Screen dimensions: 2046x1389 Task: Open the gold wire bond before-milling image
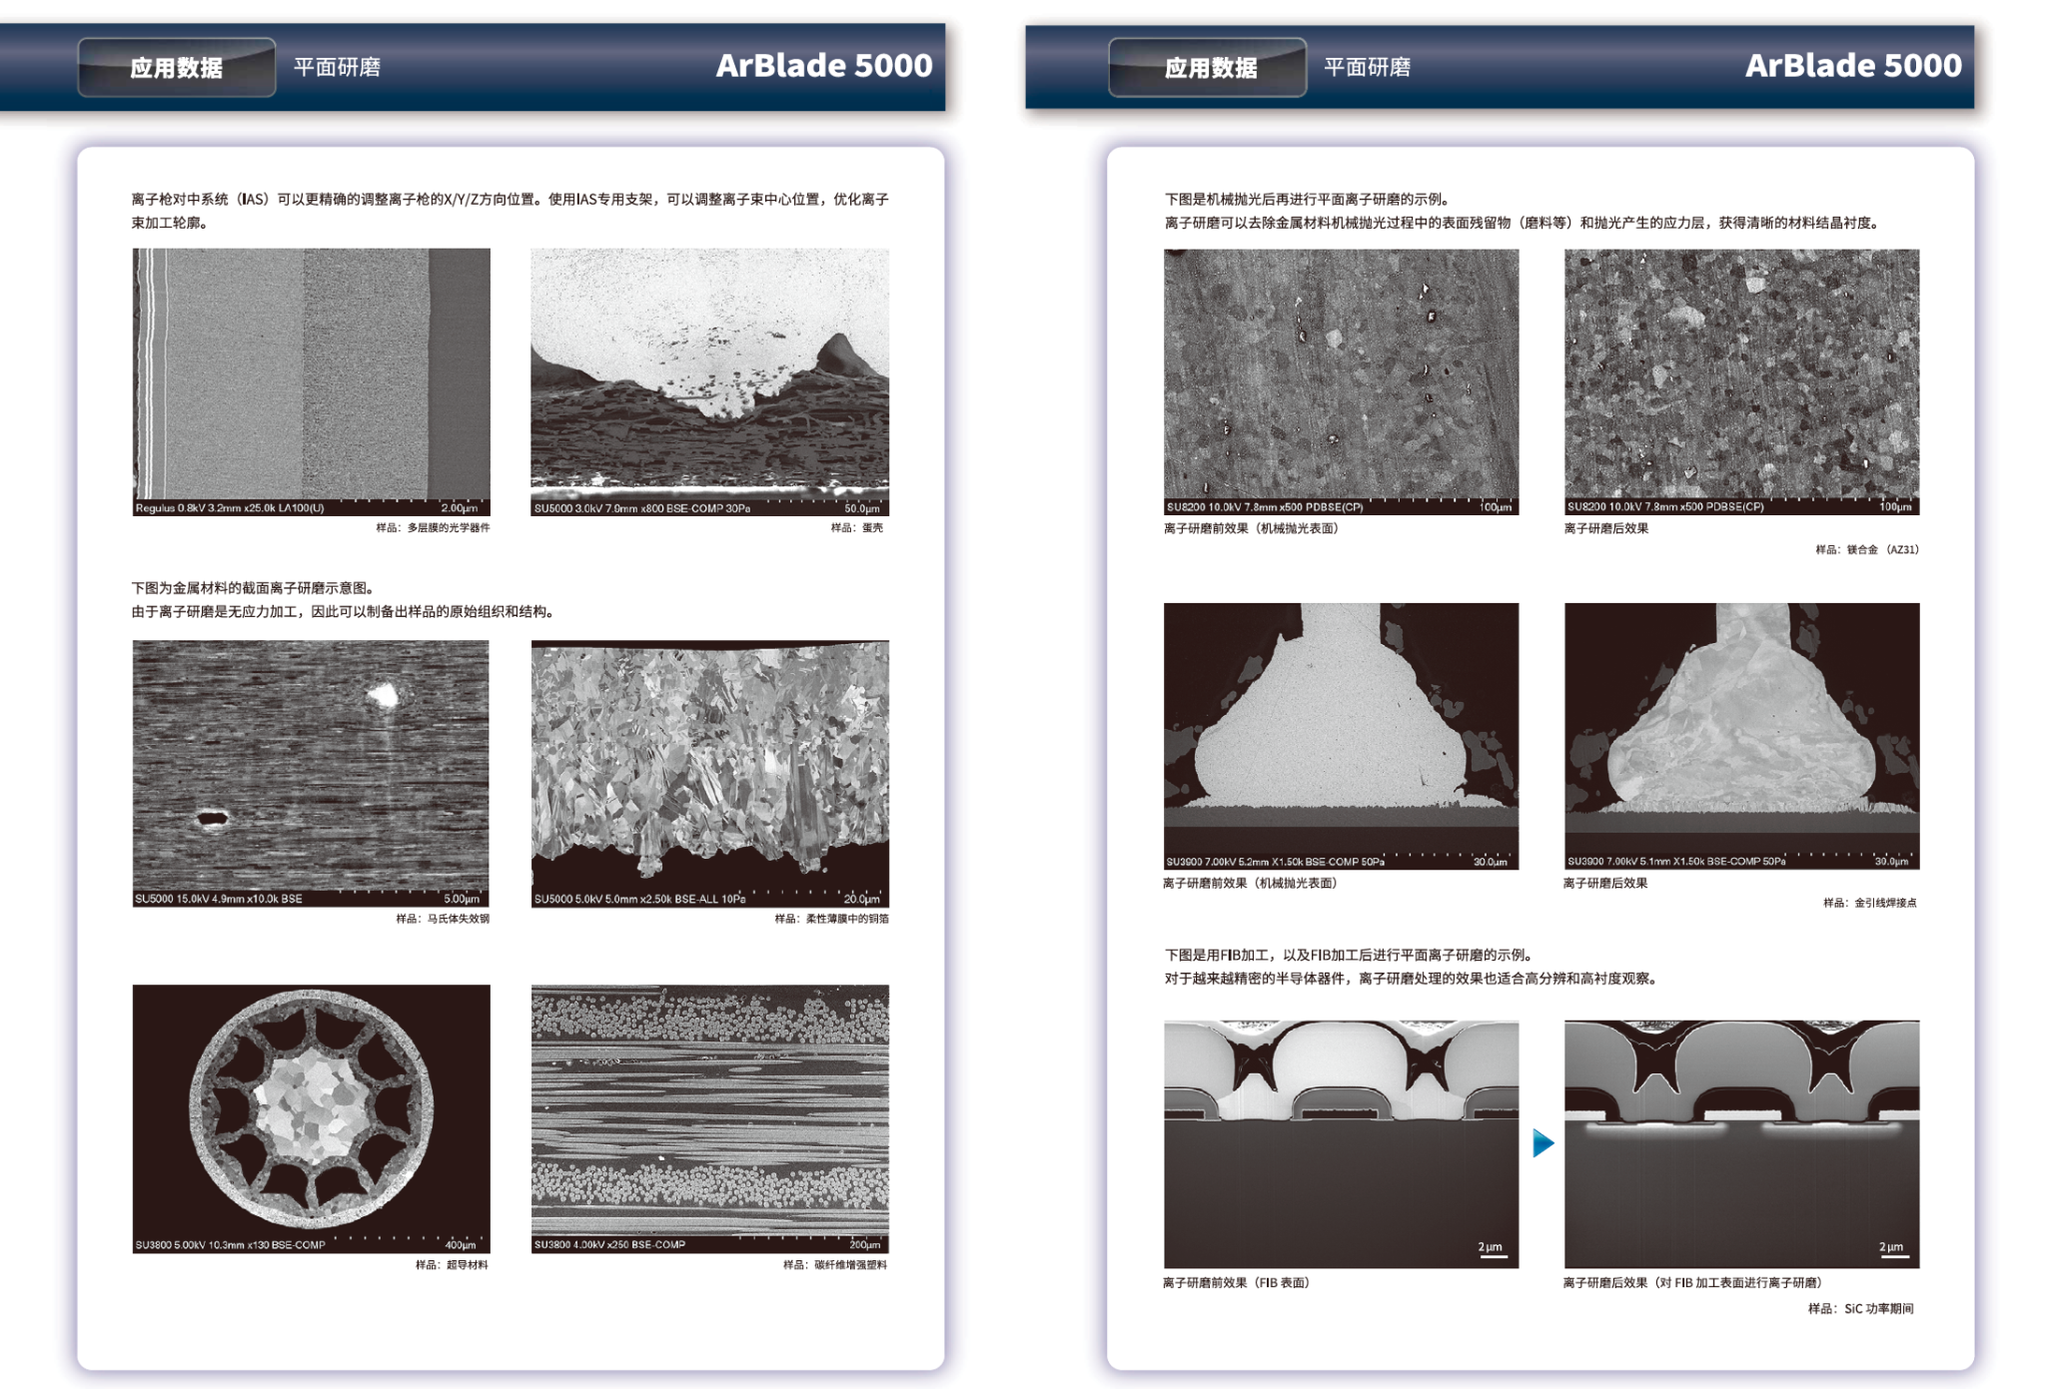coord(1341,736)
